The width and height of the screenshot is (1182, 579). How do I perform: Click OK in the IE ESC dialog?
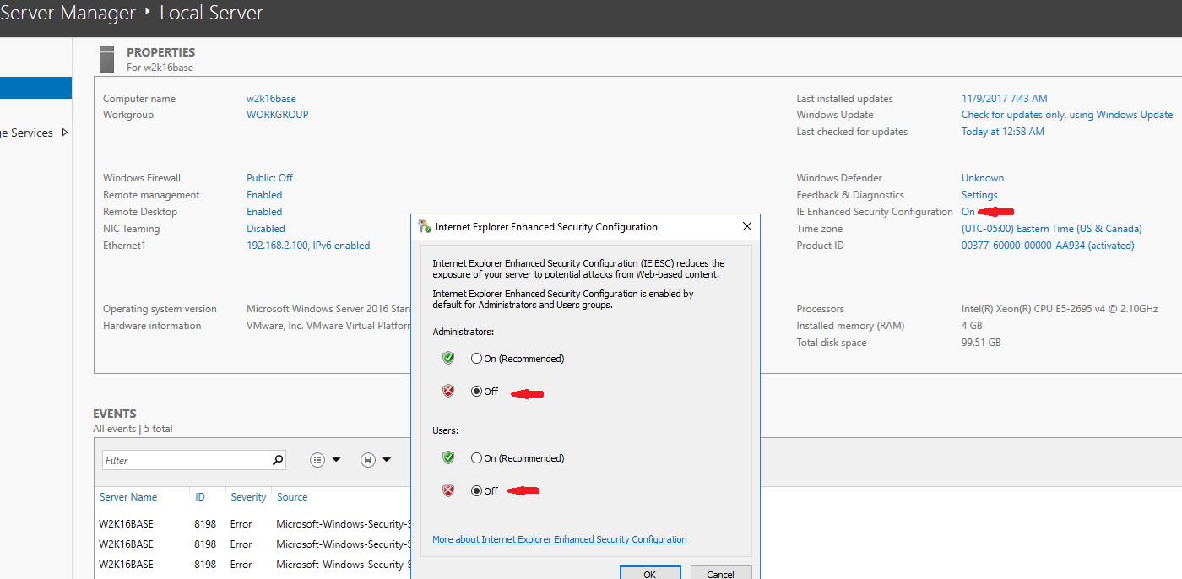[649, 574]
